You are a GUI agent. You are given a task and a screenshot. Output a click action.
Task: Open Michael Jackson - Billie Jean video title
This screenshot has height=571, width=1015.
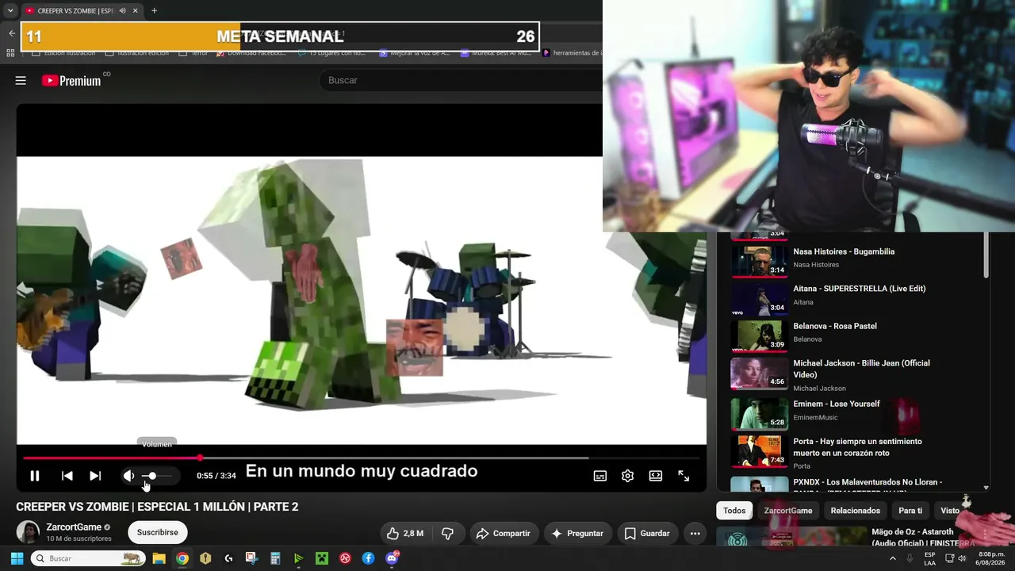click(x=861, y=369)
